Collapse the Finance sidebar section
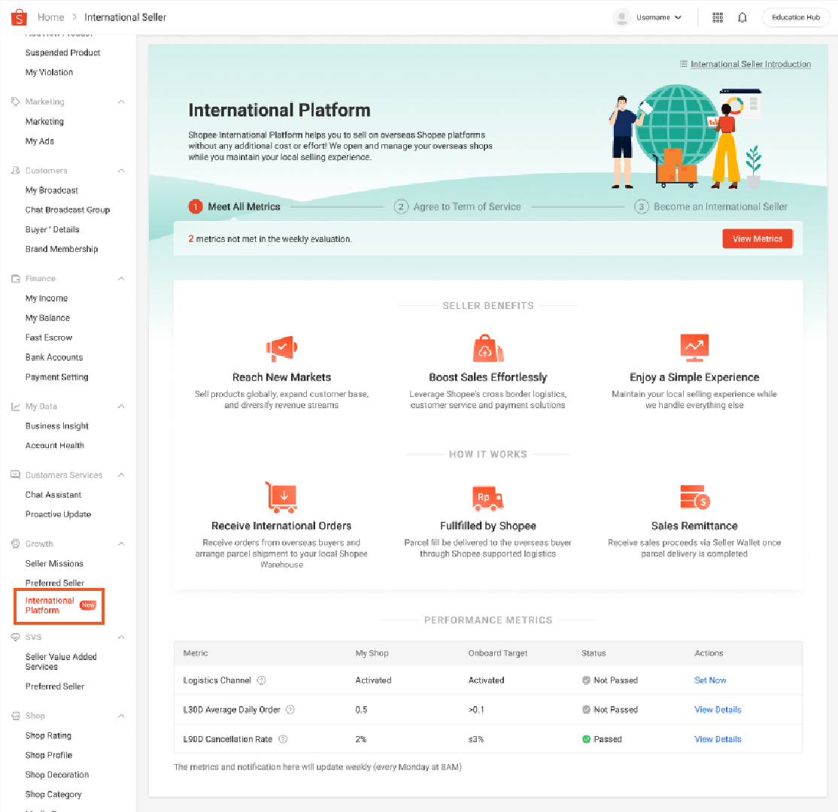 coord(121,279)
